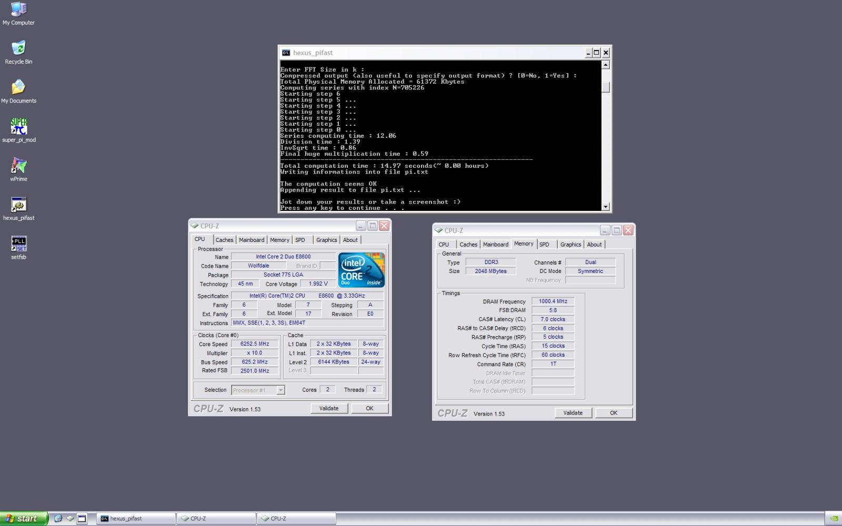Select the Recycle Bin icon

(x=18, y=52)
